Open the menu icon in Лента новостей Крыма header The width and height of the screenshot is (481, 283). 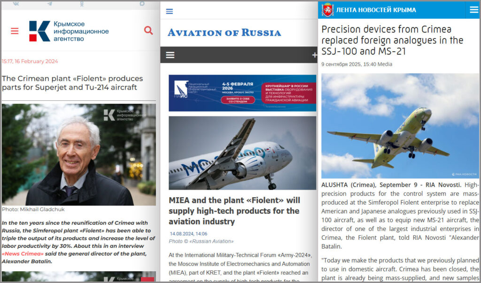point(473,10)
